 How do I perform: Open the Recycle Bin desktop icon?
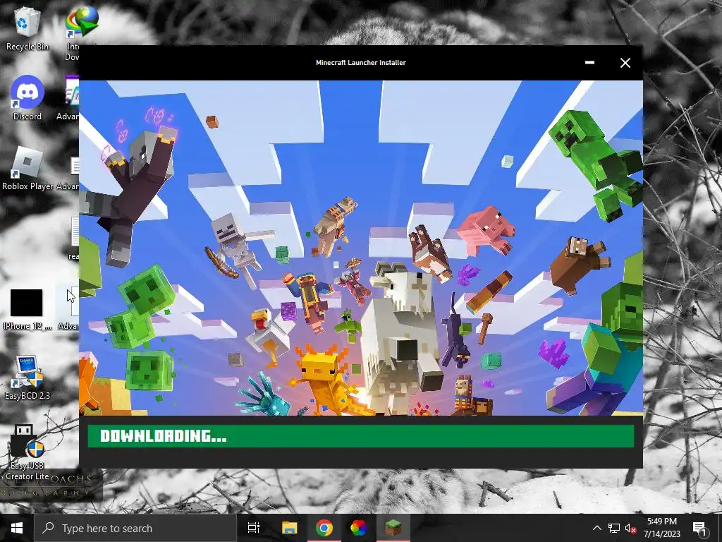[x=27, y=28]
